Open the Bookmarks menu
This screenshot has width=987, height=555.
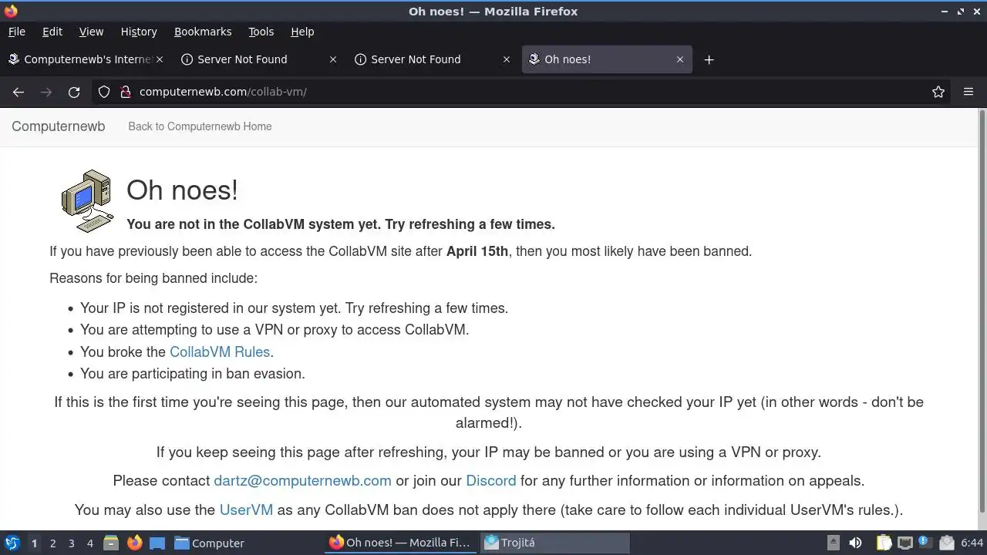[203, 32]
